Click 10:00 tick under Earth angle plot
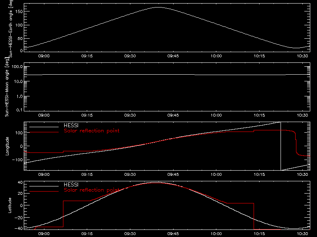Viewport: 317px width, 237px height. (216, 56)
